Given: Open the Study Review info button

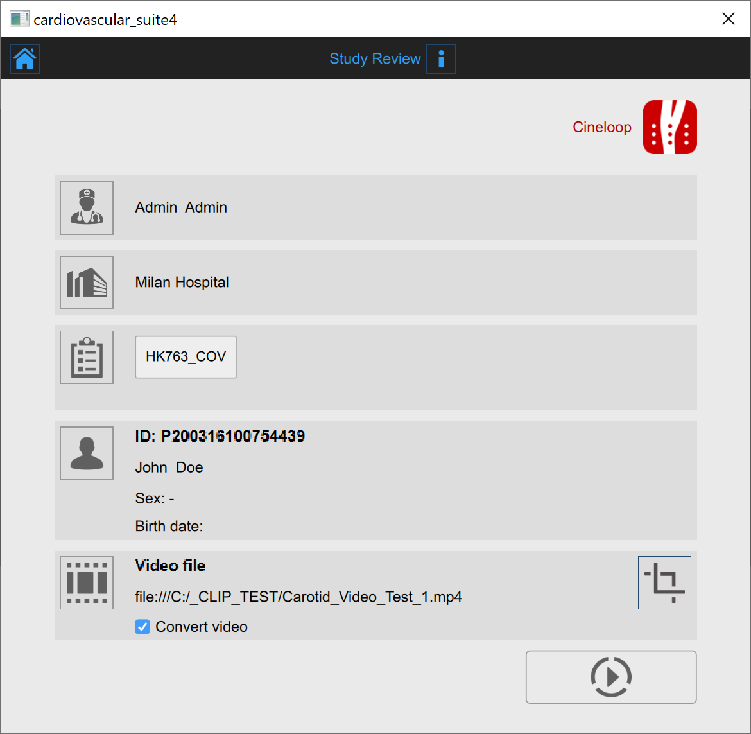Looking at the screenshot, I should [x=441, y=59].
